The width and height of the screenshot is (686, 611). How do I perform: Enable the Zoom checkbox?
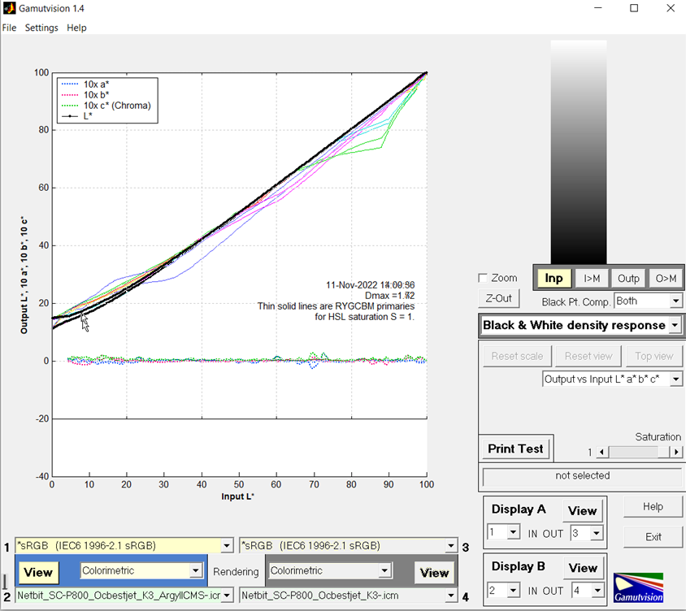coord(484,278)
